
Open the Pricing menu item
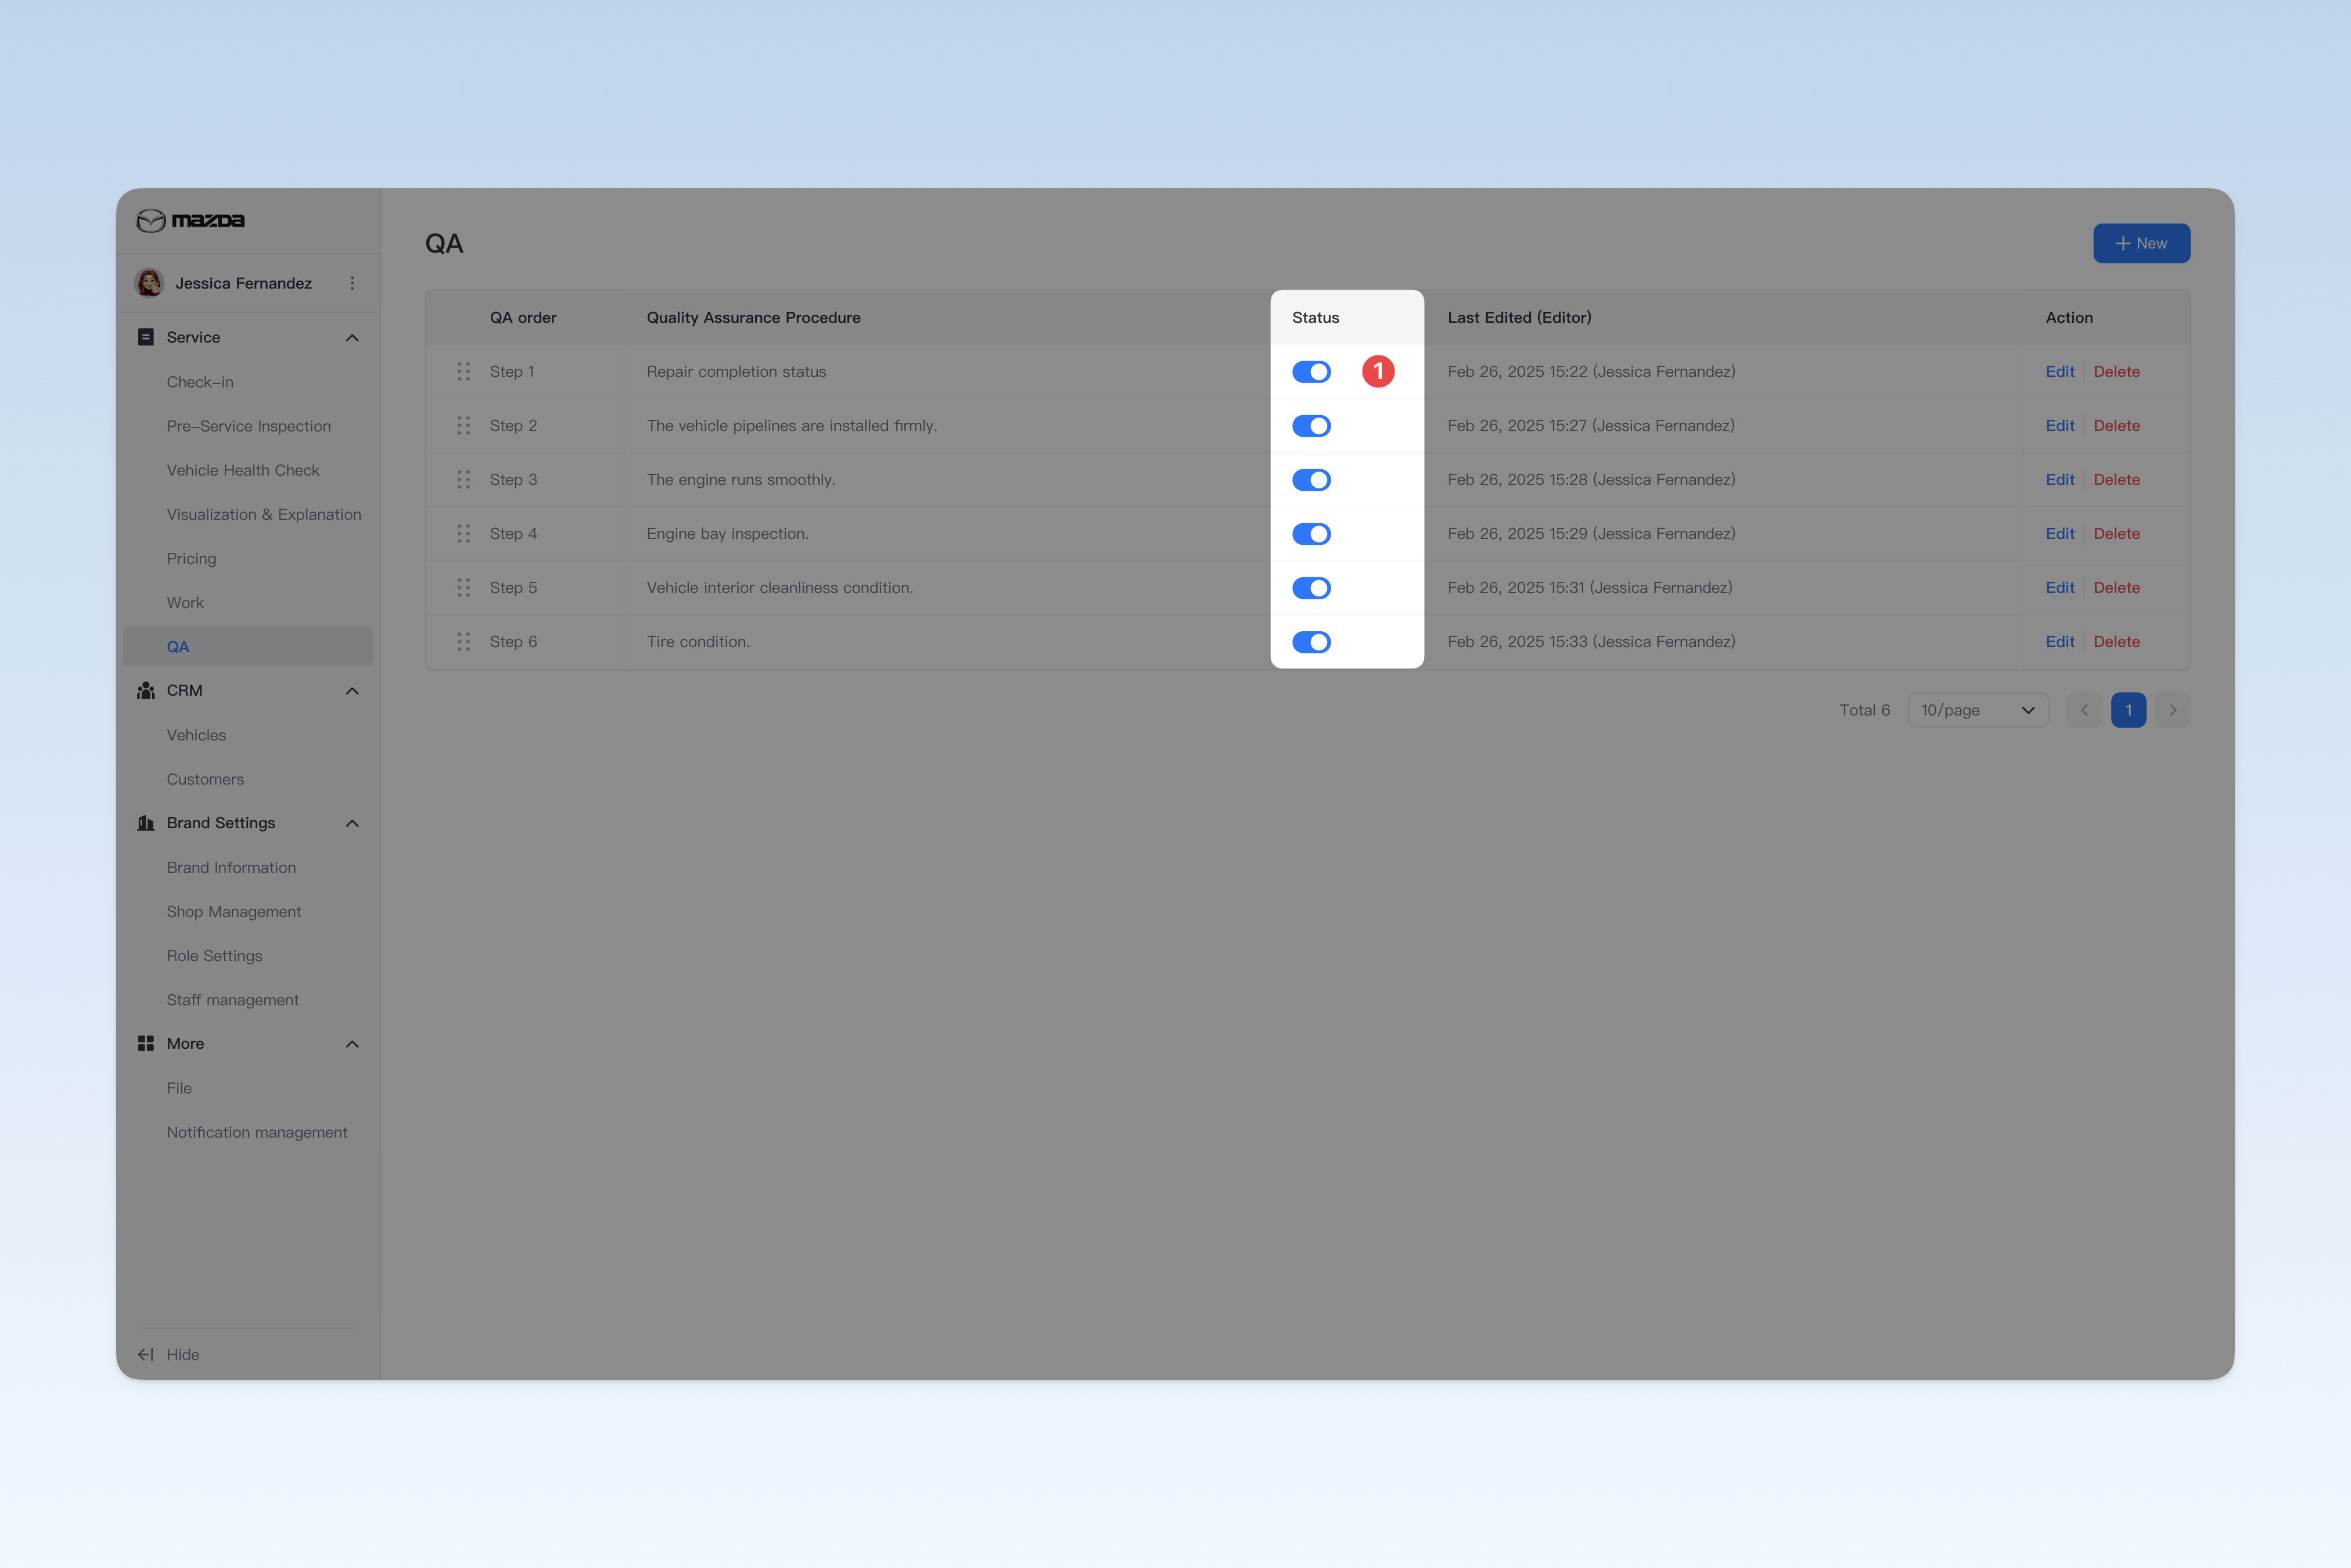click(191, 558)
